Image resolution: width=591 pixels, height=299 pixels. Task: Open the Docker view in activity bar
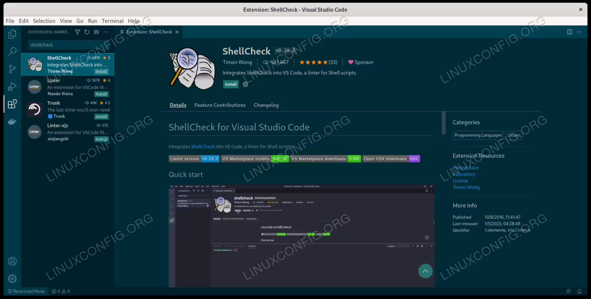point(12,122)
